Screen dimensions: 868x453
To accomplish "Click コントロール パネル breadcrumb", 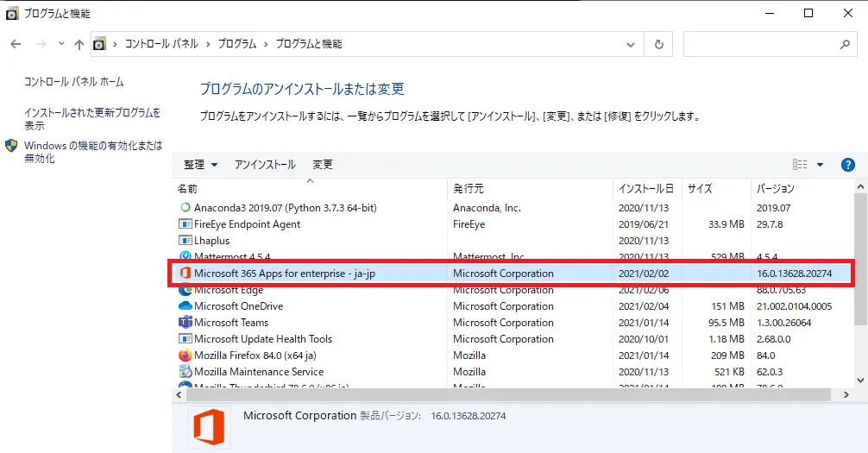I will [x=161, y=44].
